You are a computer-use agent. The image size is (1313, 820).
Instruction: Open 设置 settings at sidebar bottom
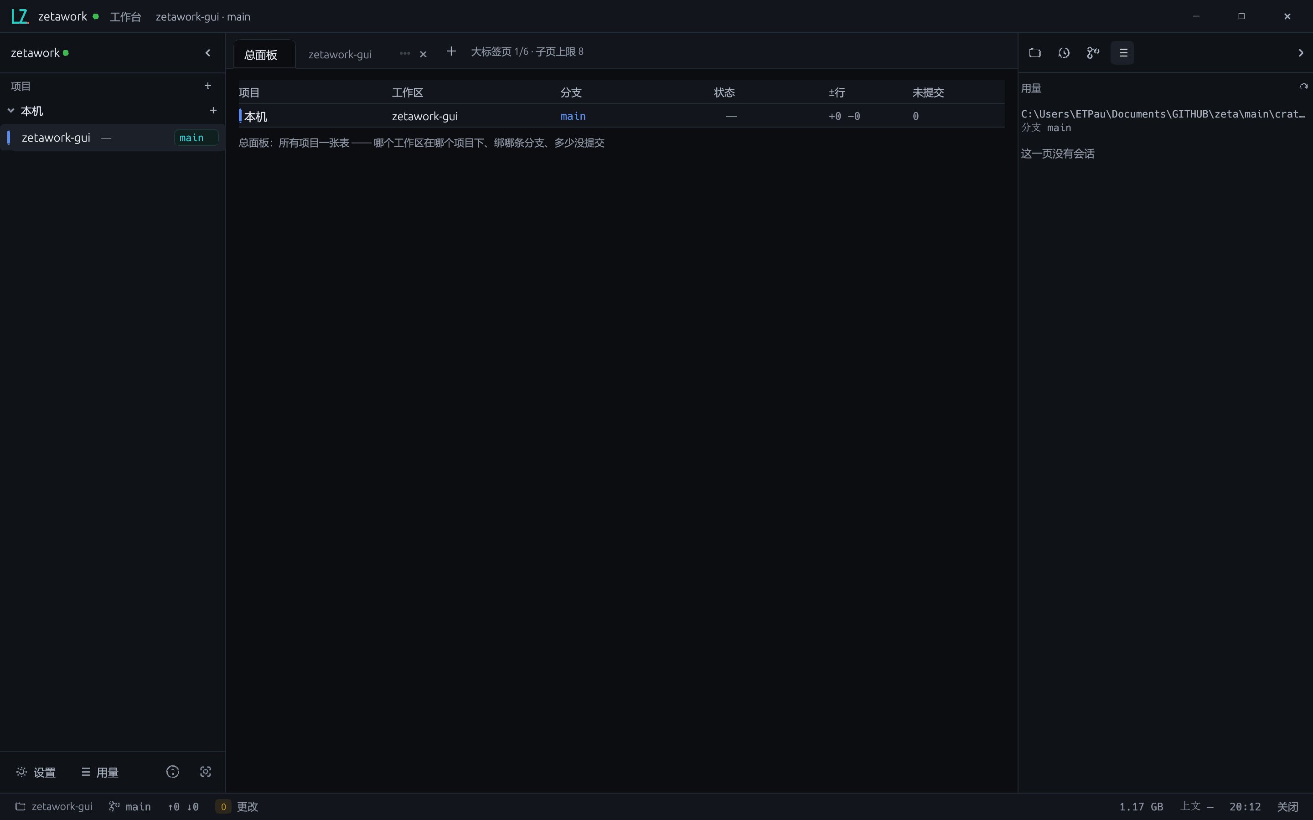click(36, 772)
